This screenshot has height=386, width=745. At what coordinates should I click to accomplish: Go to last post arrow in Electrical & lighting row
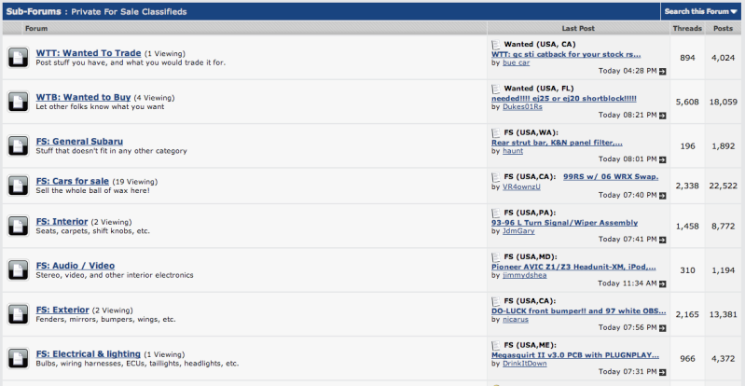tap(663, 372)
